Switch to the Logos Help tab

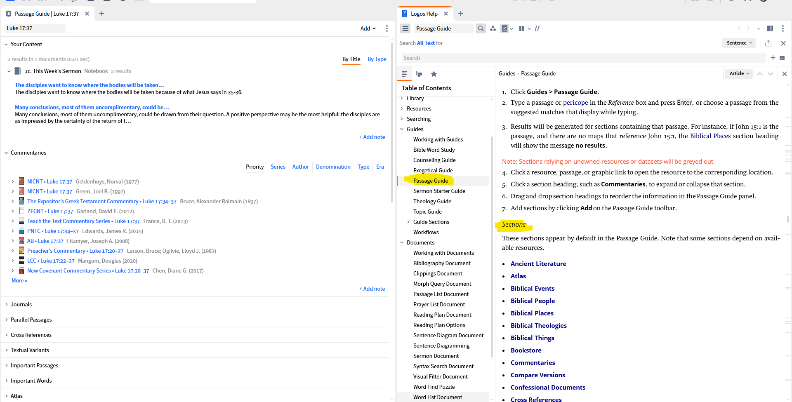pyautogui.click(x=424, y=14)
